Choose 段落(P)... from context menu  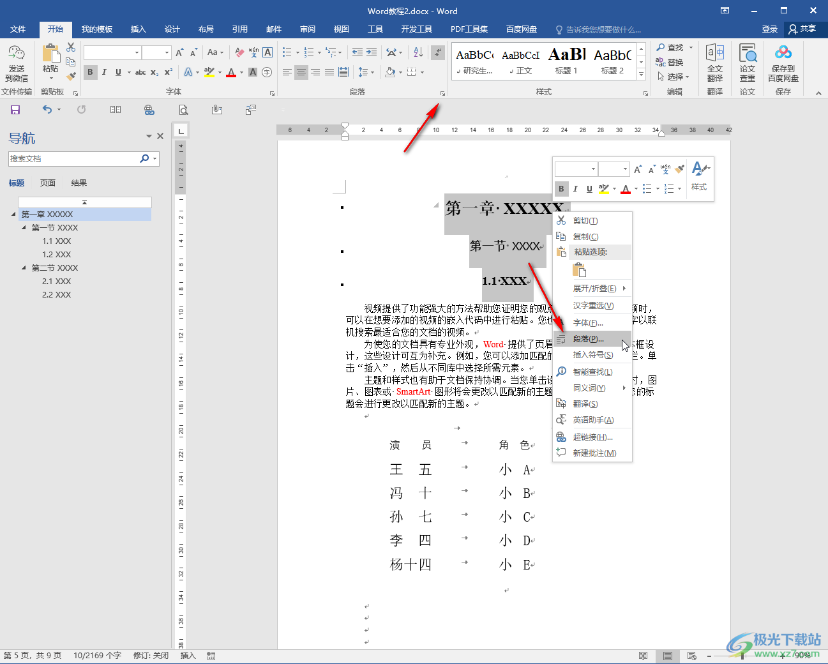pos(592,339)
